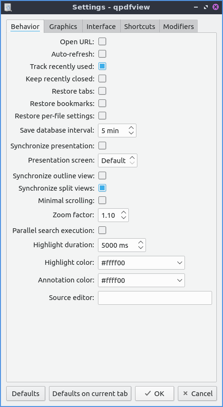The width and height of the screenshot is (223, 407).
Task: Uncheck Track recently used
Action: pos(102,67)
